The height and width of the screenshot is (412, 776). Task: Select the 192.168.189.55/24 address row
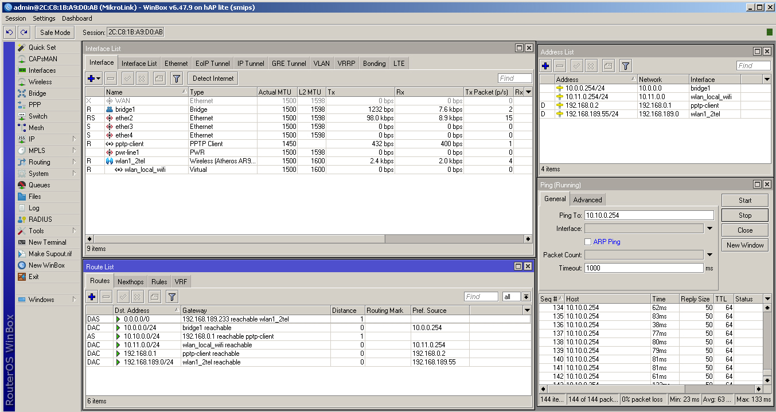click(x=655, y=114)
